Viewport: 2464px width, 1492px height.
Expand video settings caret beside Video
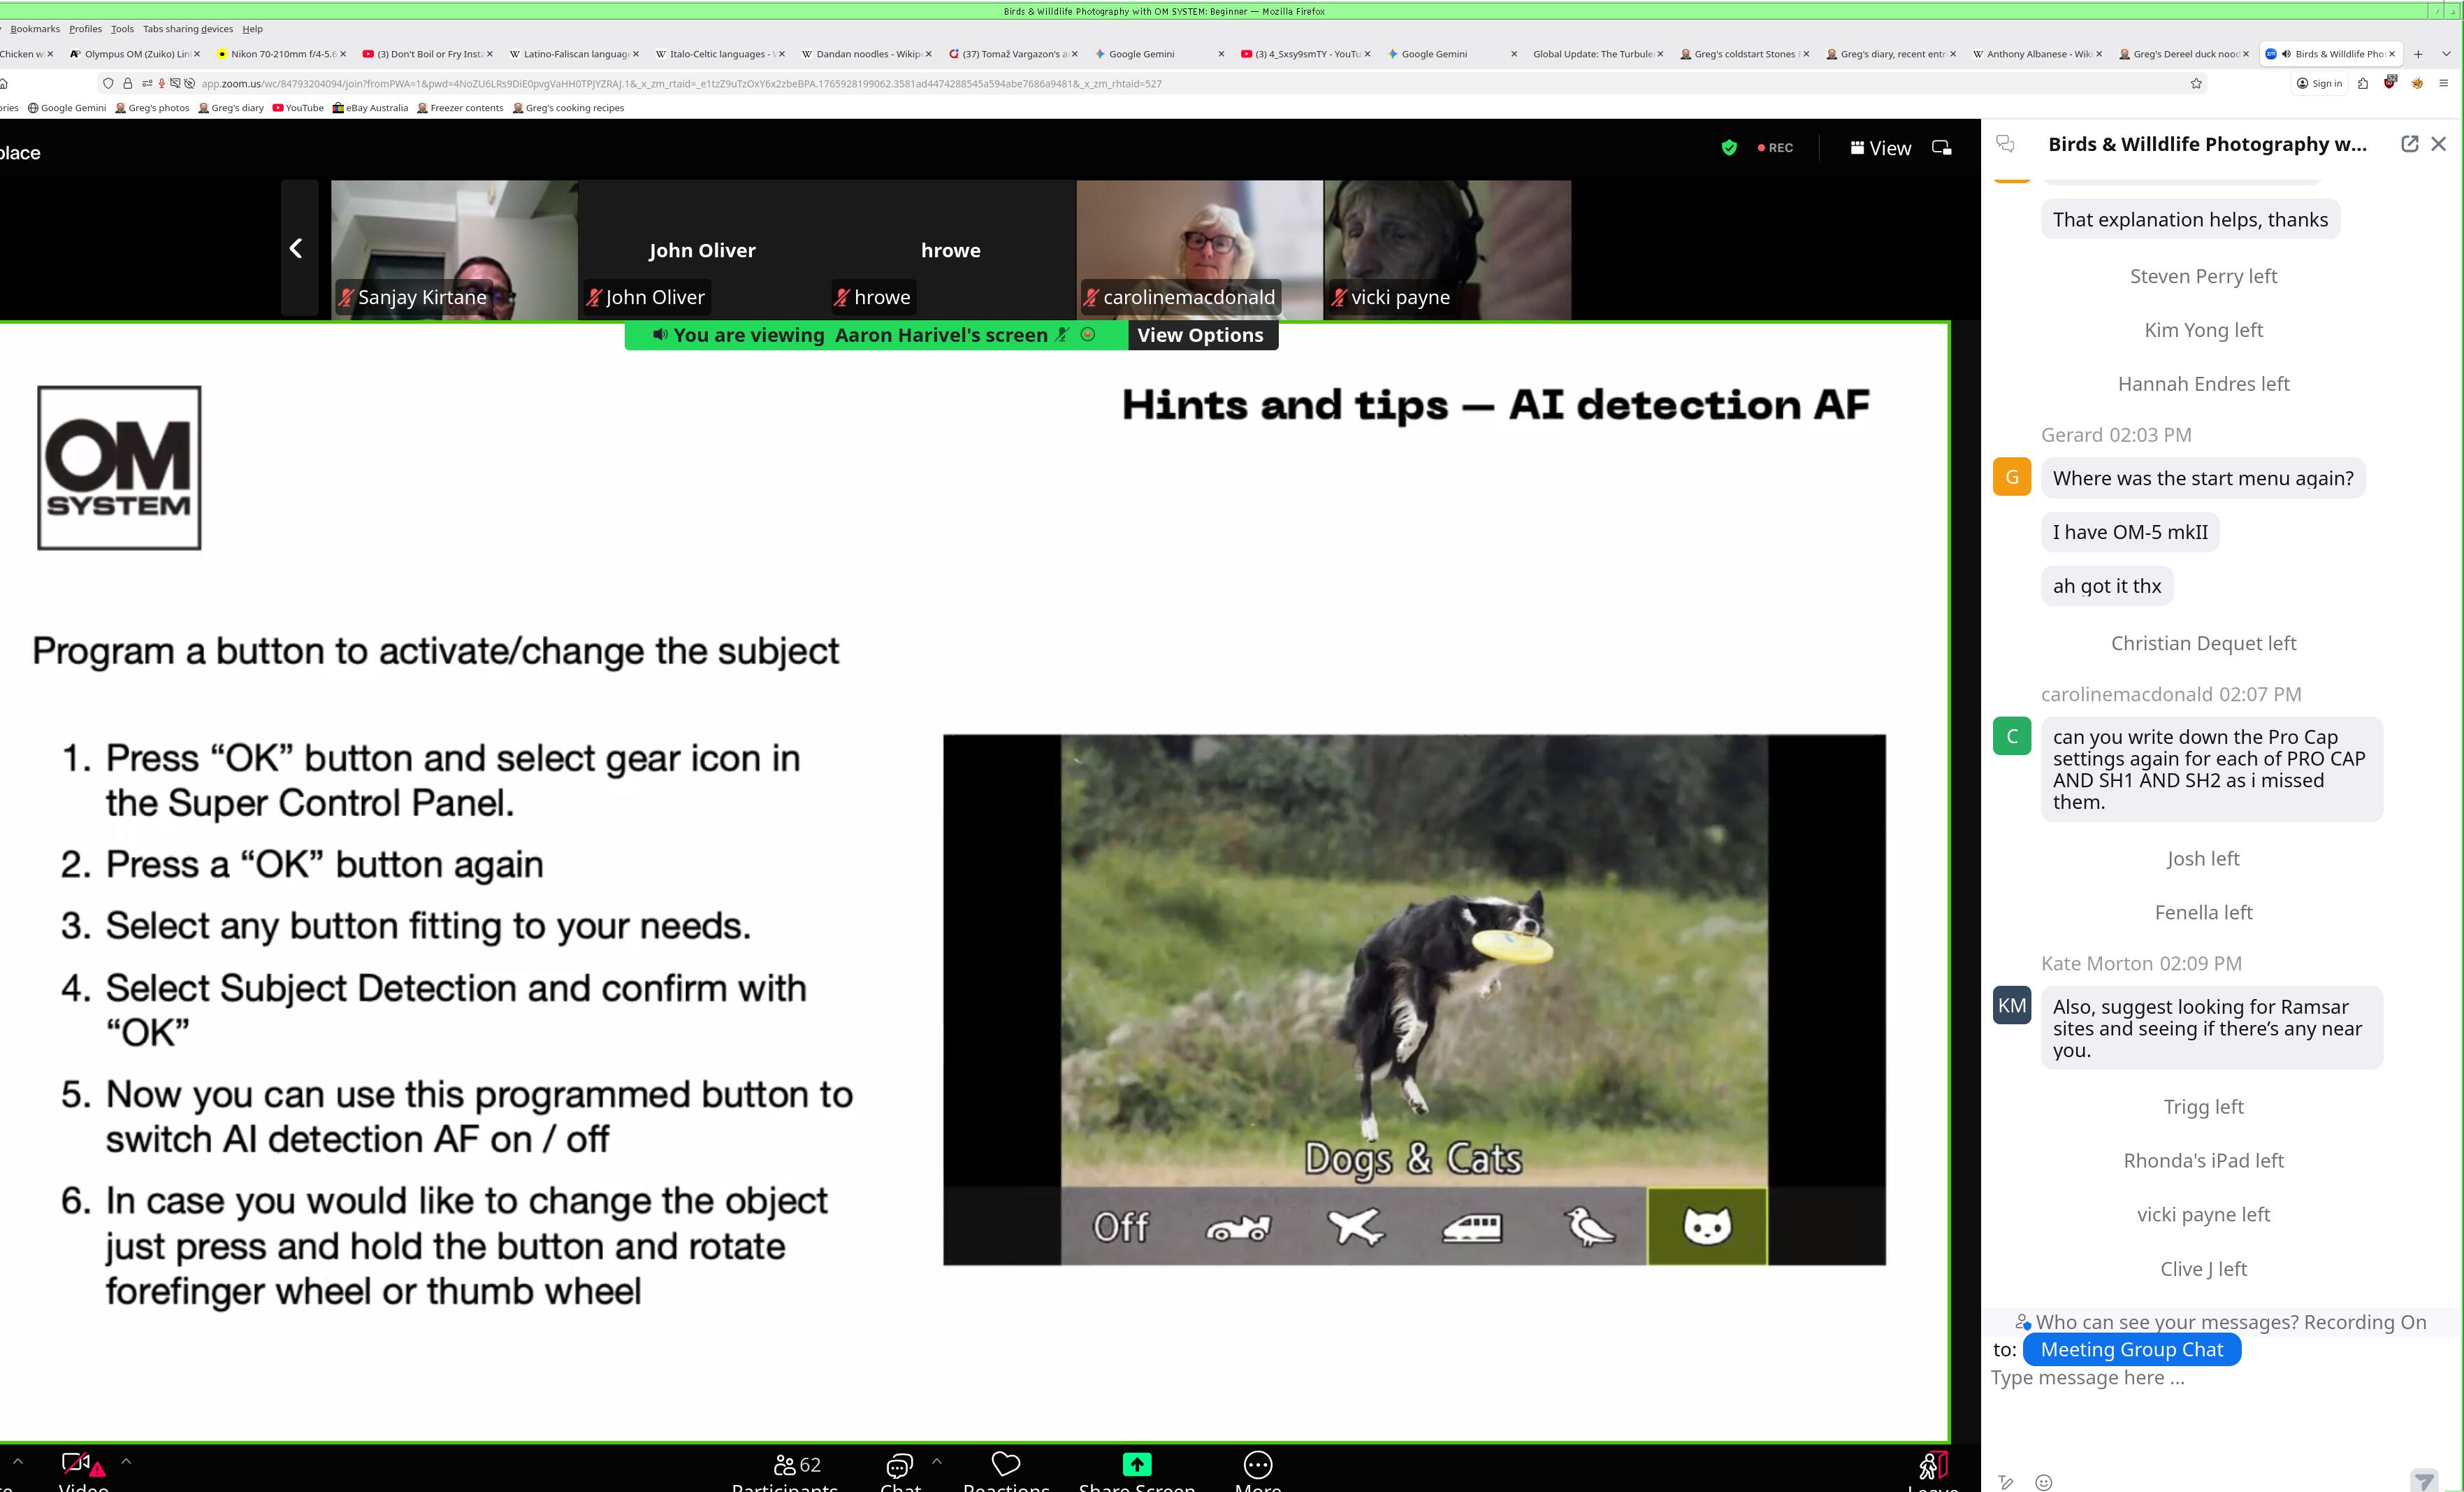126,1462
